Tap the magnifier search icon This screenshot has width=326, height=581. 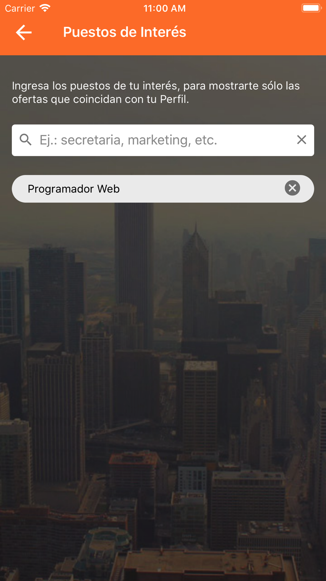(x=26, y=140)
